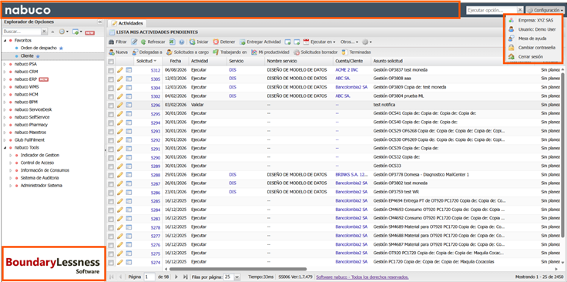Open Mi productividad chart view
567x282 pixels.
270,52
